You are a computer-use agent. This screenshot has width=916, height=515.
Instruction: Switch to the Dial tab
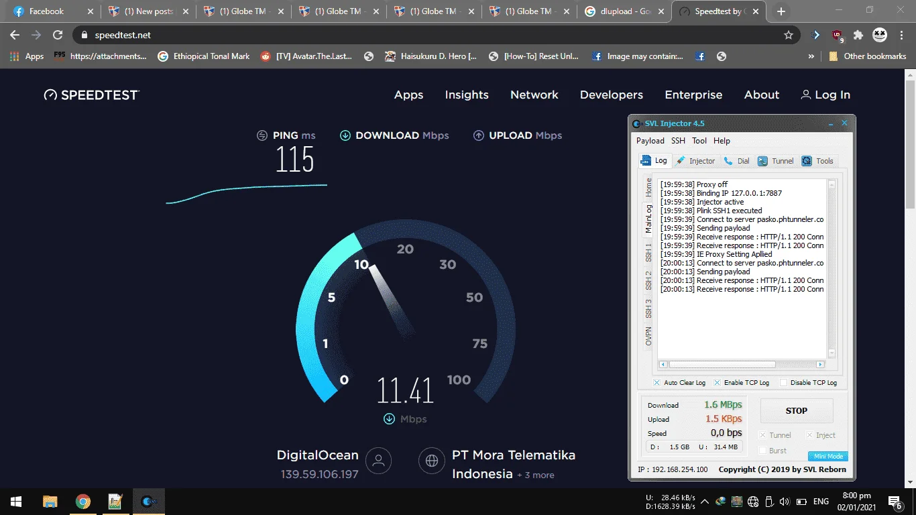[x=737, y=161]
